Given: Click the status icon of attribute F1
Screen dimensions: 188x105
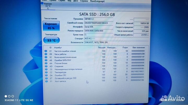Looking at the screenshot, I should click(x=46, y=81).
